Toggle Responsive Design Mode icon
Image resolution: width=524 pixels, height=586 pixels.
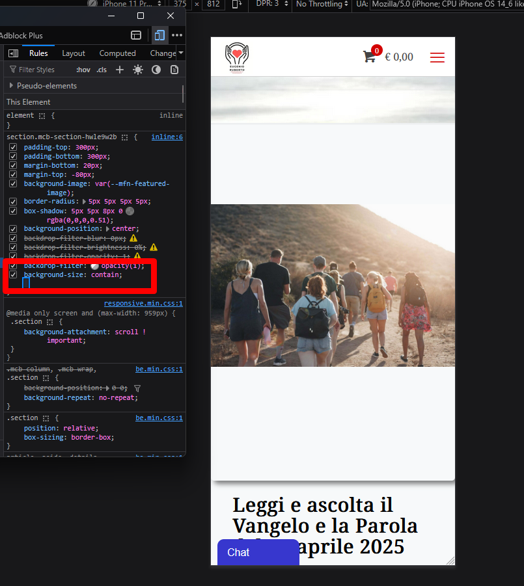click(x=159, y=35)
